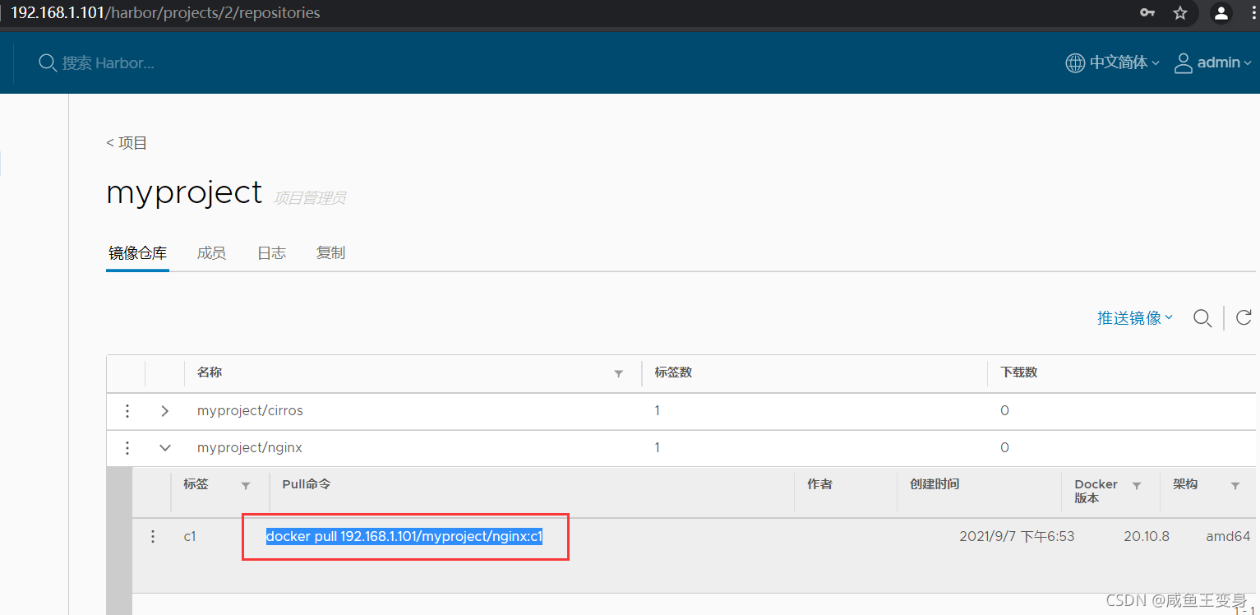Image resolution: width=1260 pixels, height=615 pixels.
Task: Open the admin account dropdown
Action: [x=1224, y=62]
